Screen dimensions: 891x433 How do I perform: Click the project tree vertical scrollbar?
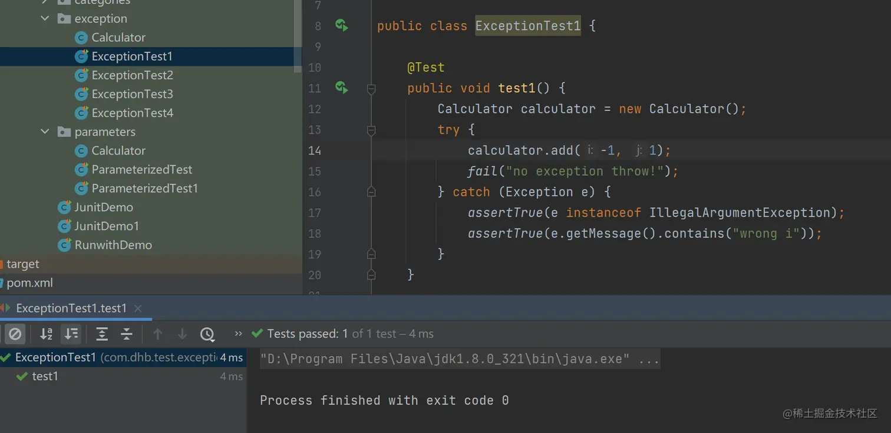[298, 35]
